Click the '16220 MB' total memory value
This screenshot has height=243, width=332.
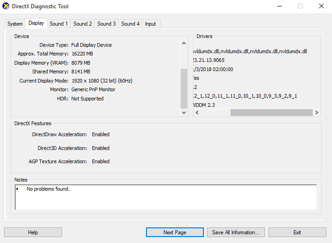point(82,54)
